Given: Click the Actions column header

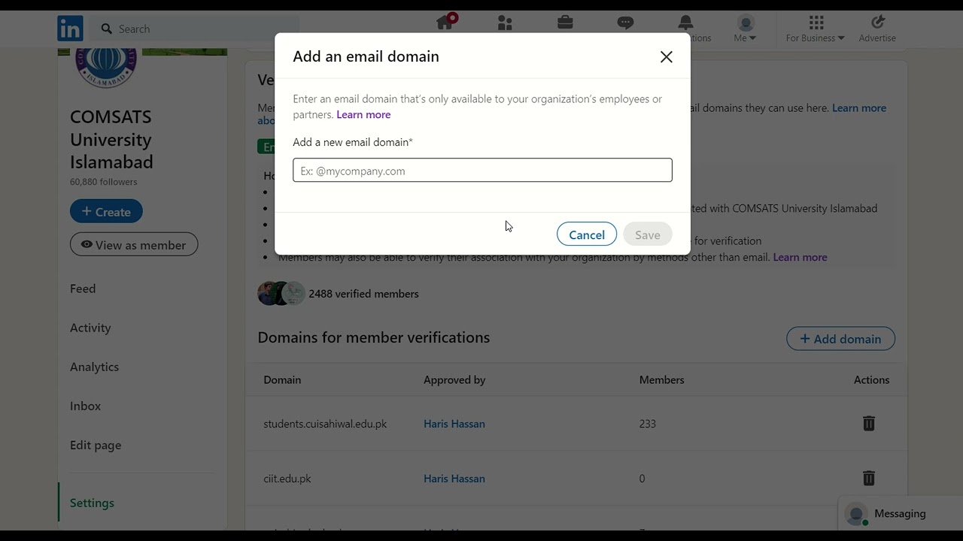Looking at the screenshot, I should [x=871, y=380].
